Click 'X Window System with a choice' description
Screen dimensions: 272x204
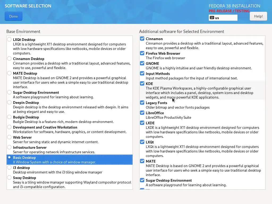pos(54,162)
